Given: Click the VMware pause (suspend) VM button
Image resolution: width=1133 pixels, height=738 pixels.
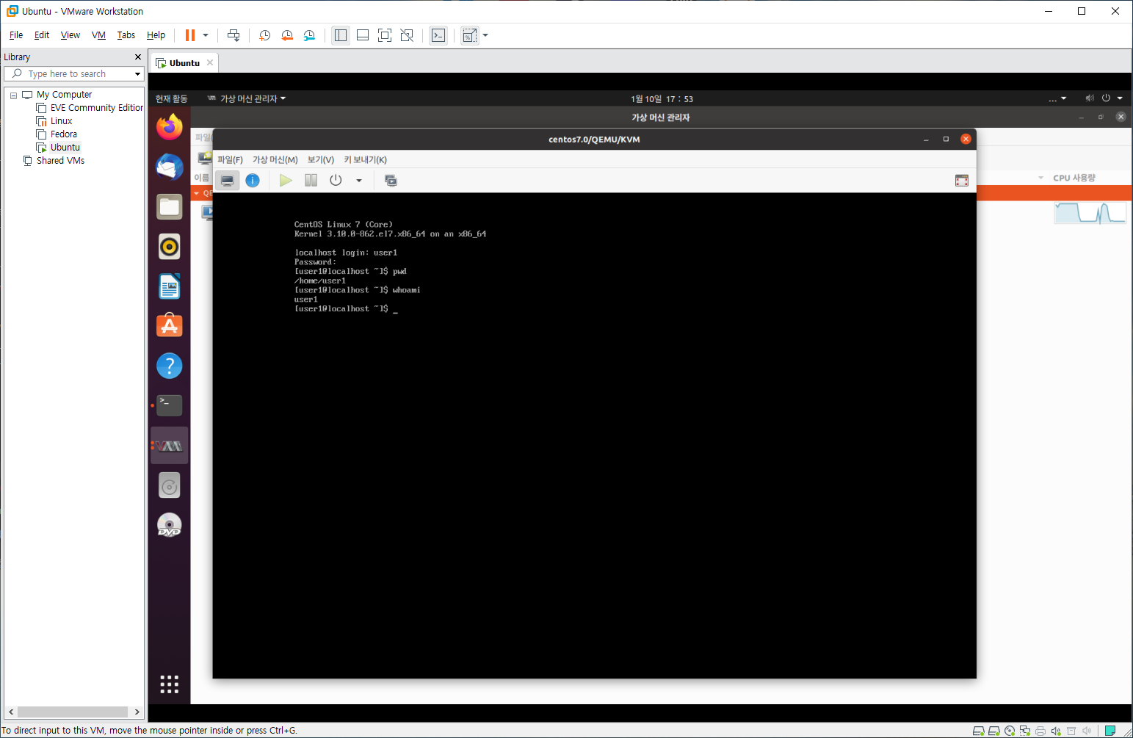Looking at the screenshot, I should pyautogui.click(x=190, y=35).
